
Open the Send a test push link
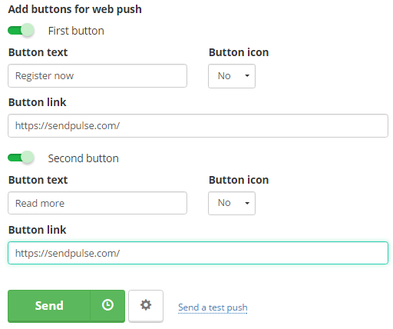213,307
